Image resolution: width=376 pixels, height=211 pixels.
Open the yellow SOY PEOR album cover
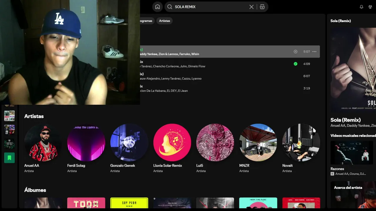129,203
